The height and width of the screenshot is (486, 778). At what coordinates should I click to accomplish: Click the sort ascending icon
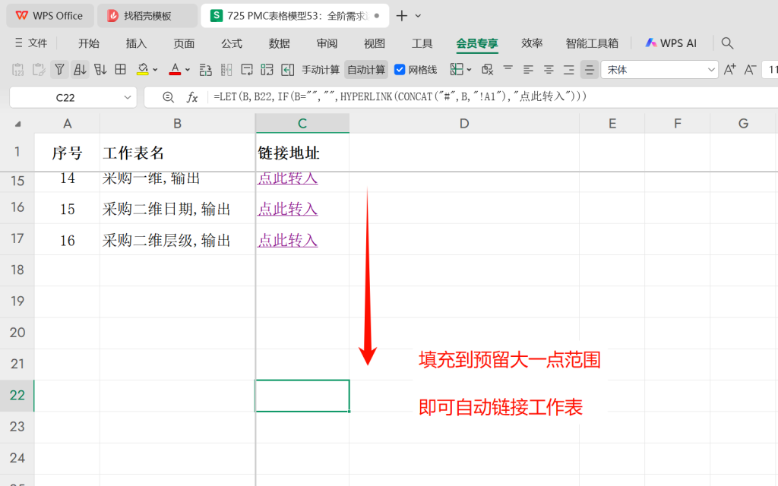(x=79, y=69)
